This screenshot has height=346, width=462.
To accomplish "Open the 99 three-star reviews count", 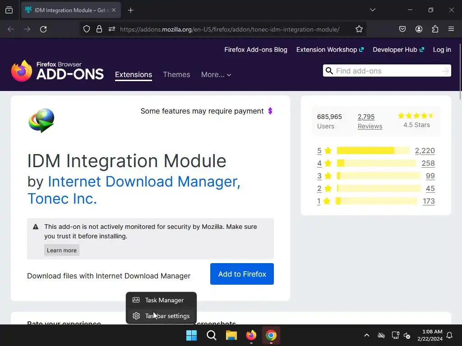I will click(x=430, y=176).
